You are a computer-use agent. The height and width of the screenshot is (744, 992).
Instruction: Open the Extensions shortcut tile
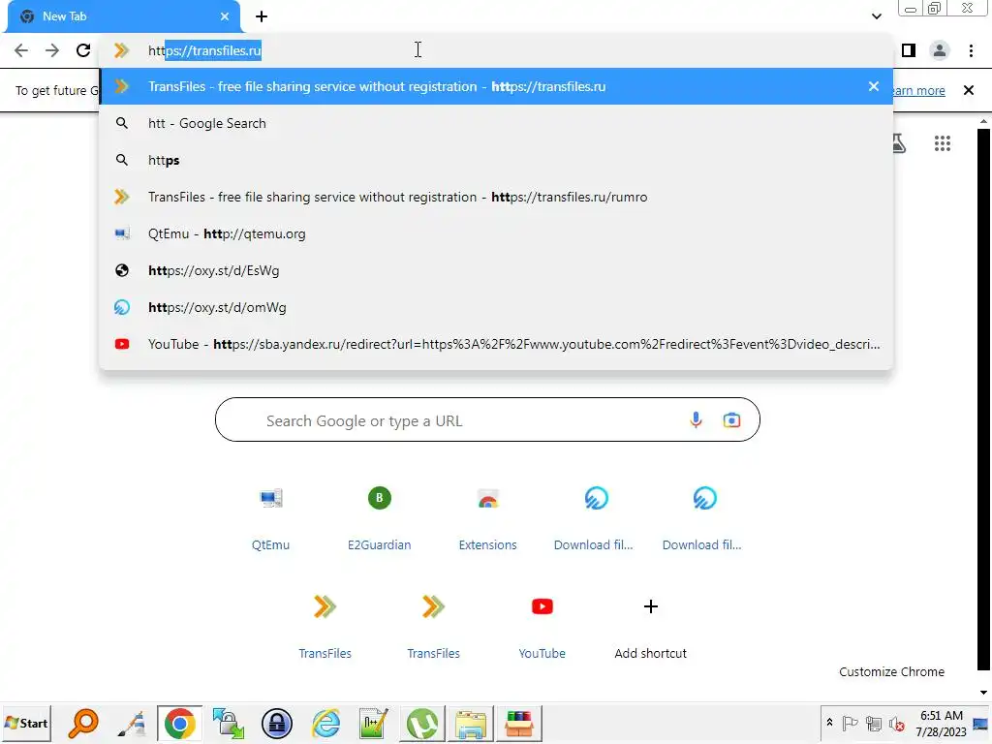pos(488,516)
